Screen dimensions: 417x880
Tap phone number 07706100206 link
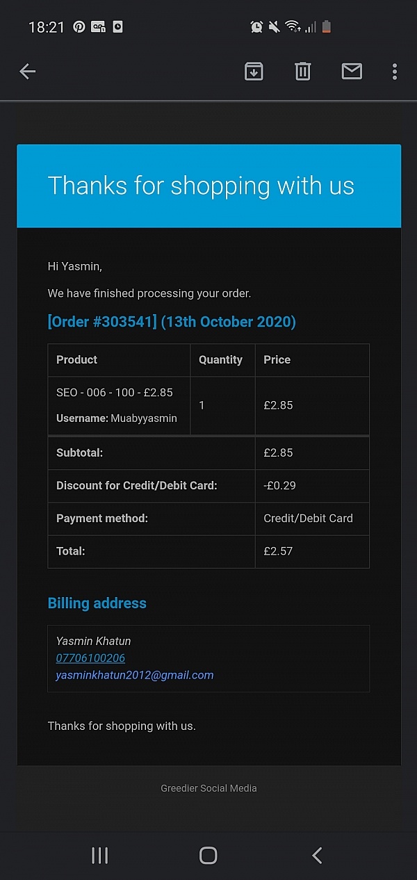90,658
